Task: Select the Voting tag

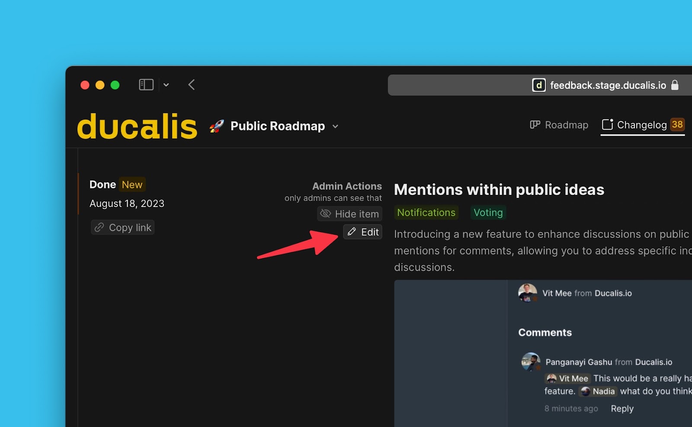Action: [x=488, y=213]
